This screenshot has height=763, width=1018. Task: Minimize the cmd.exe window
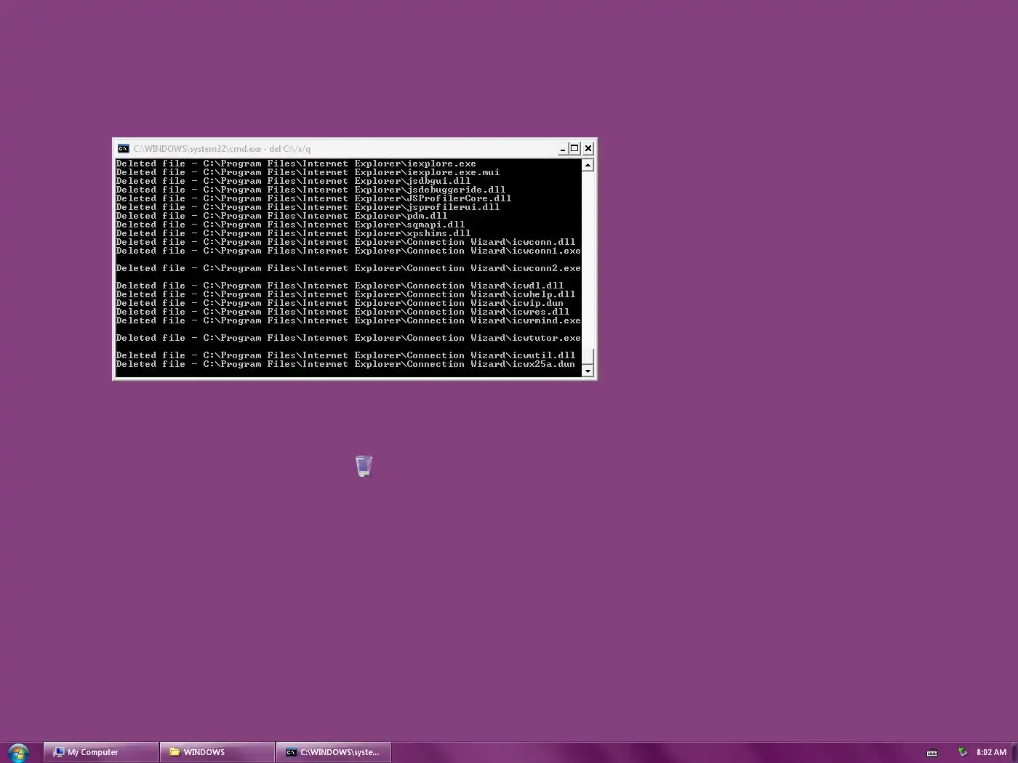[x=562, y=148]
